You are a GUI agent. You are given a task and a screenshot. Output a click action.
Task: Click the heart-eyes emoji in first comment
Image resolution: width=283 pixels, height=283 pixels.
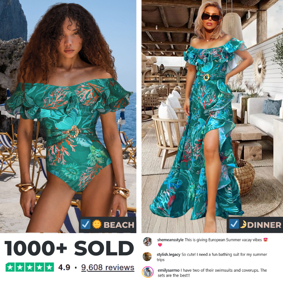click(x=266, y=240)
